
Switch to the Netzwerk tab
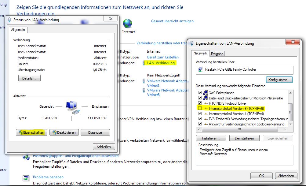pos(200,54)
